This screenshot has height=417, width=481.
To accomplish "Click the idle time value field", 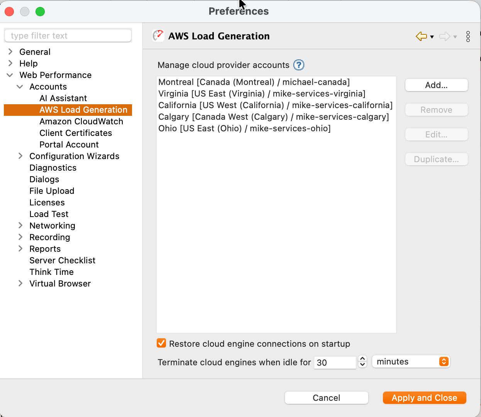I will coord(335,362).
